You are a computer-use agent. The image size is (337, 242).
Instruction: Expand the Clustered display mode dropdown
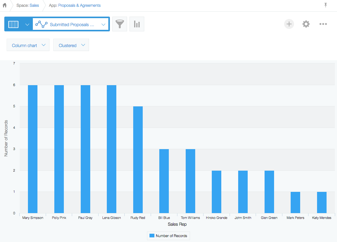click(71, 45)
